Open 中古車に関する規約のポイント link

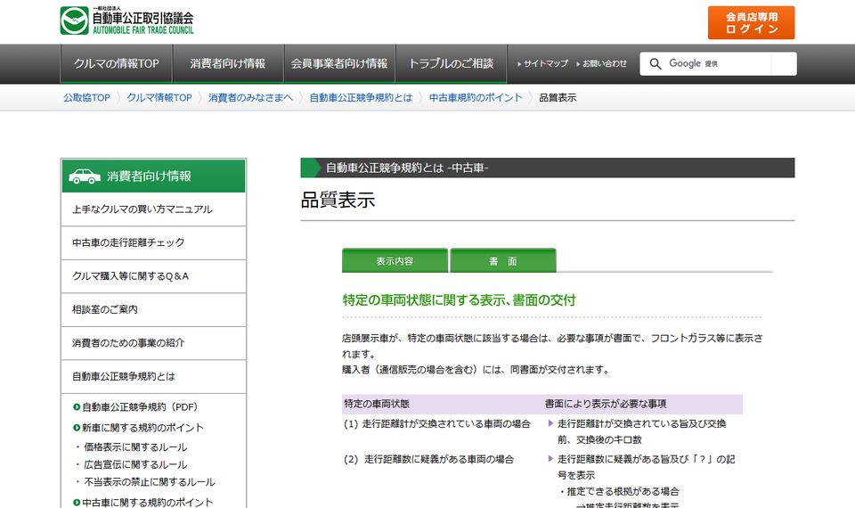tap(147, 502)
